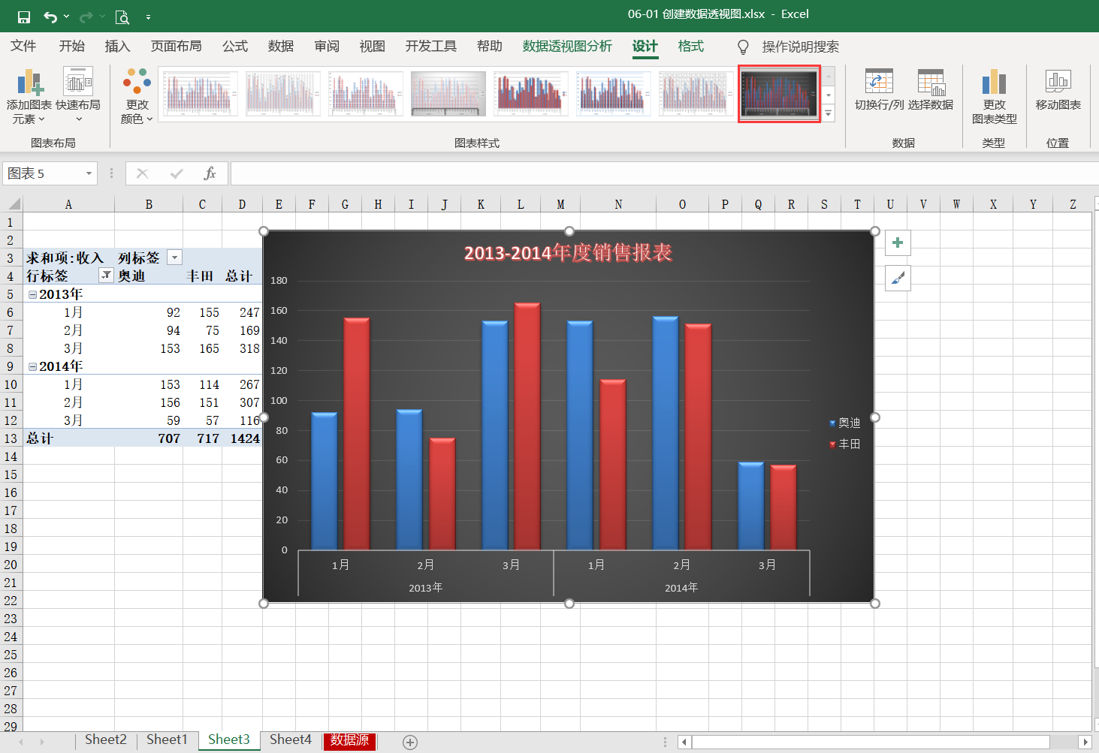This screenshot has width=1099, height=753.
Task: Open the 文件 tab
Action: pos(23,47)
